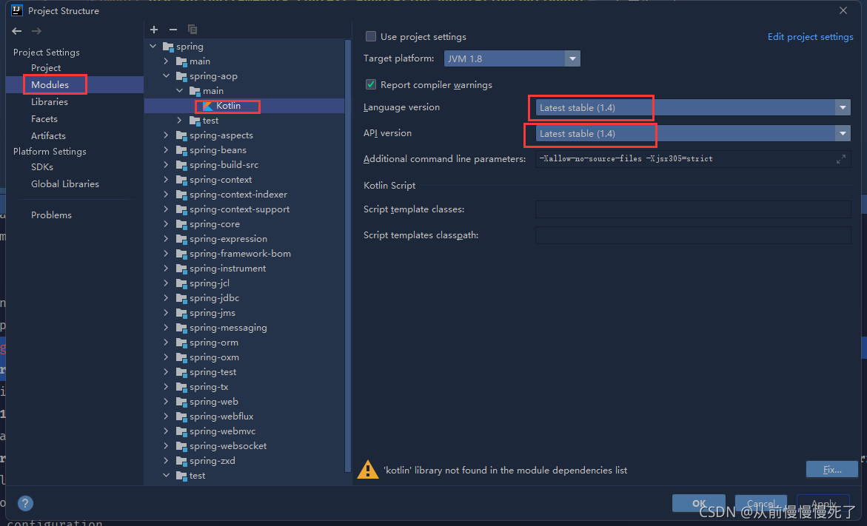Open the Problems section
This screenshot has width=867, height=526.
tap(51, 215)
